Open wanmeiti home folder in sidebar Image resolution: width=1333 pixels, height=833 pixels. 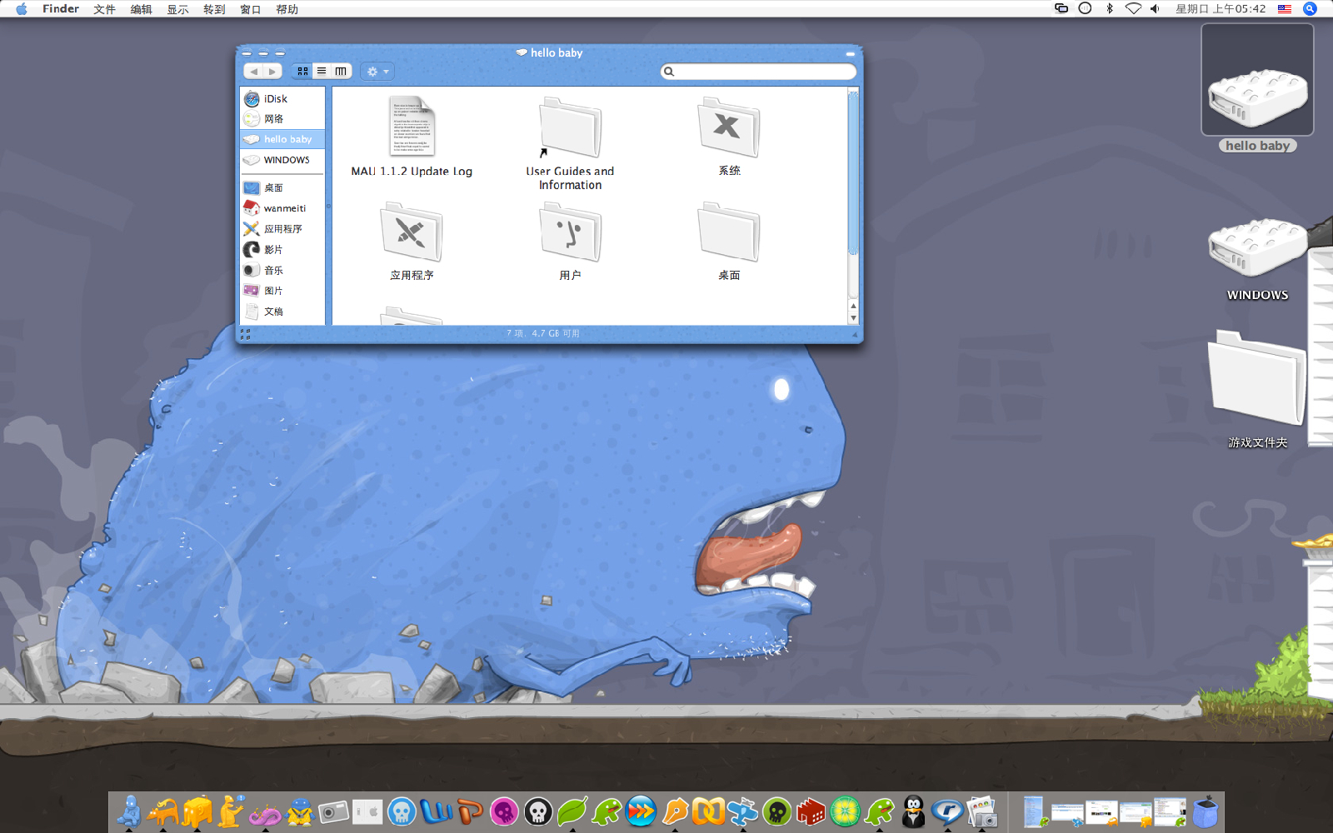[282, 208]
